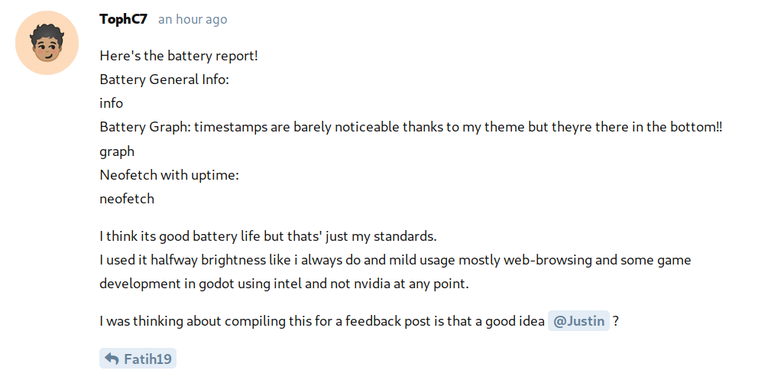Click the "I think its good battery life" sentence
Screen dimensions: 771x380
pyautogui.click(x=267, y=236)
